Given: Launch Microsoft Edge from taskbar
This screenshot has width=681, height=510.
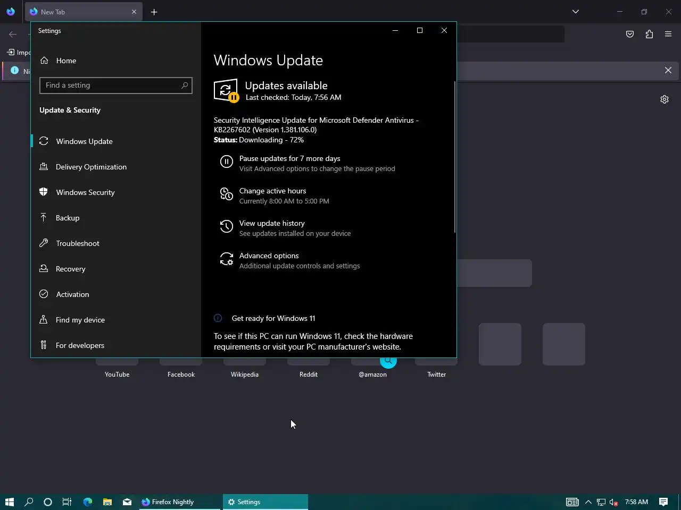Looking at the screenshot, I should point(88,501).
